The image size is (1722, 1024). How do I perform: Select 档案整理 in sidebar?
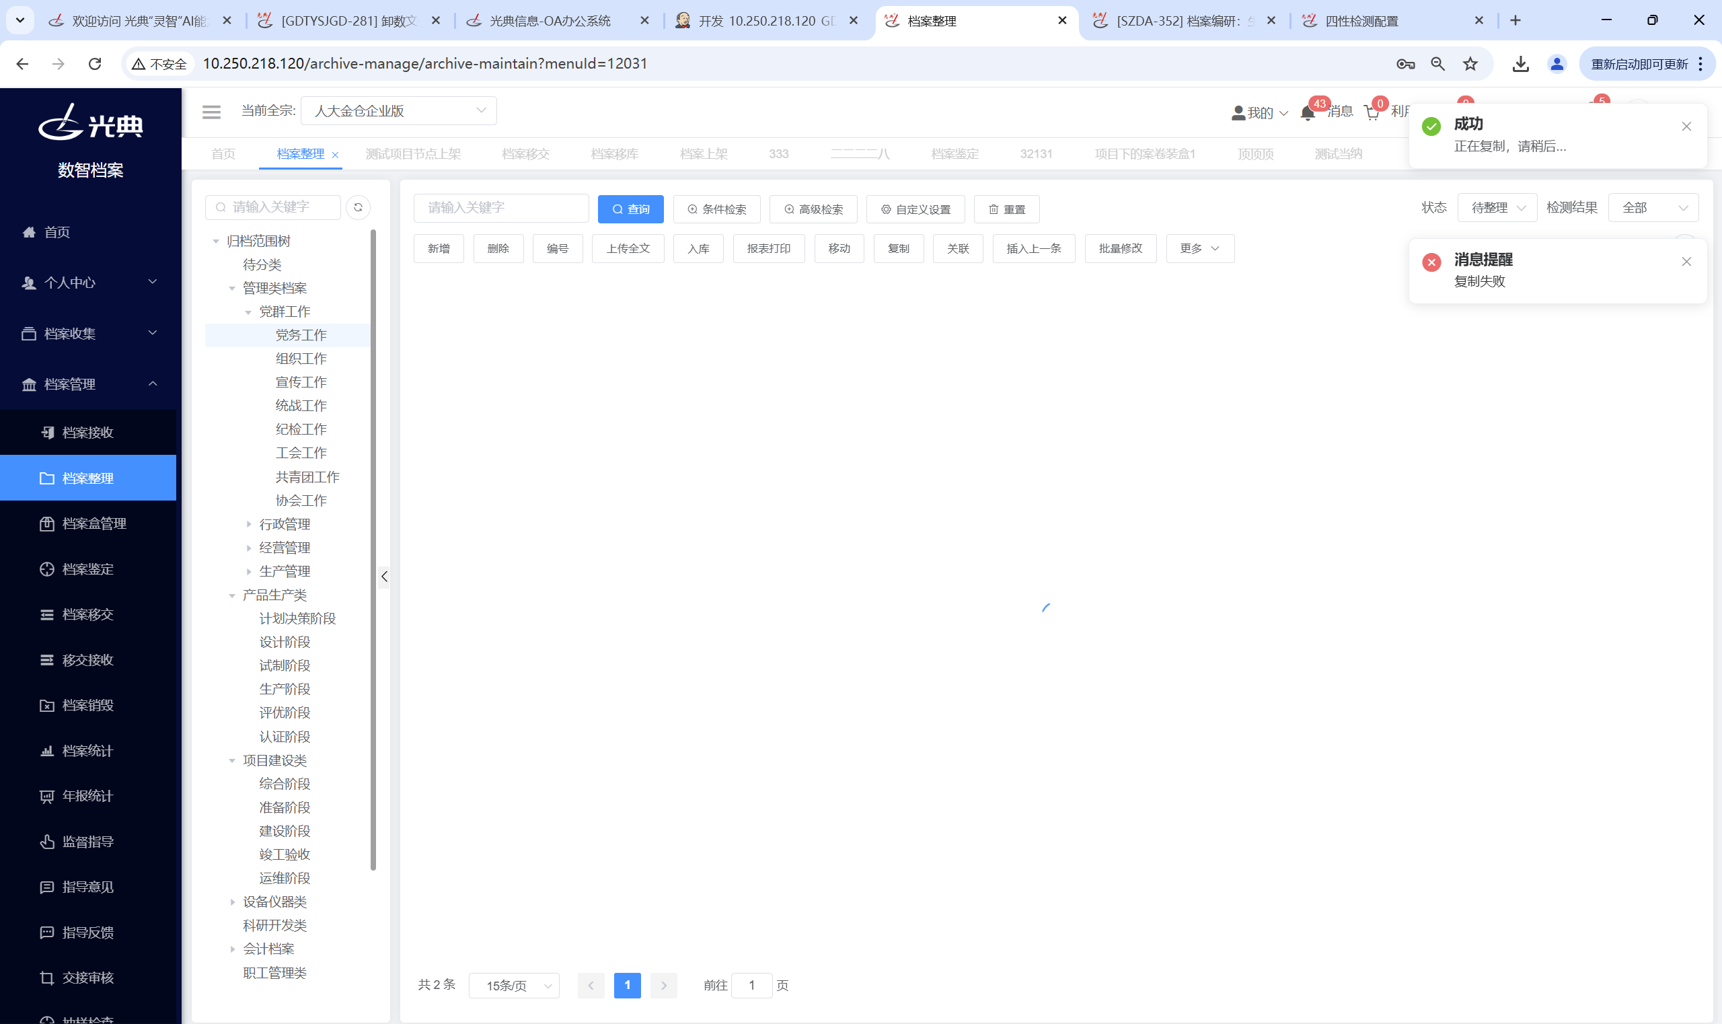click(x=88, y=478)
